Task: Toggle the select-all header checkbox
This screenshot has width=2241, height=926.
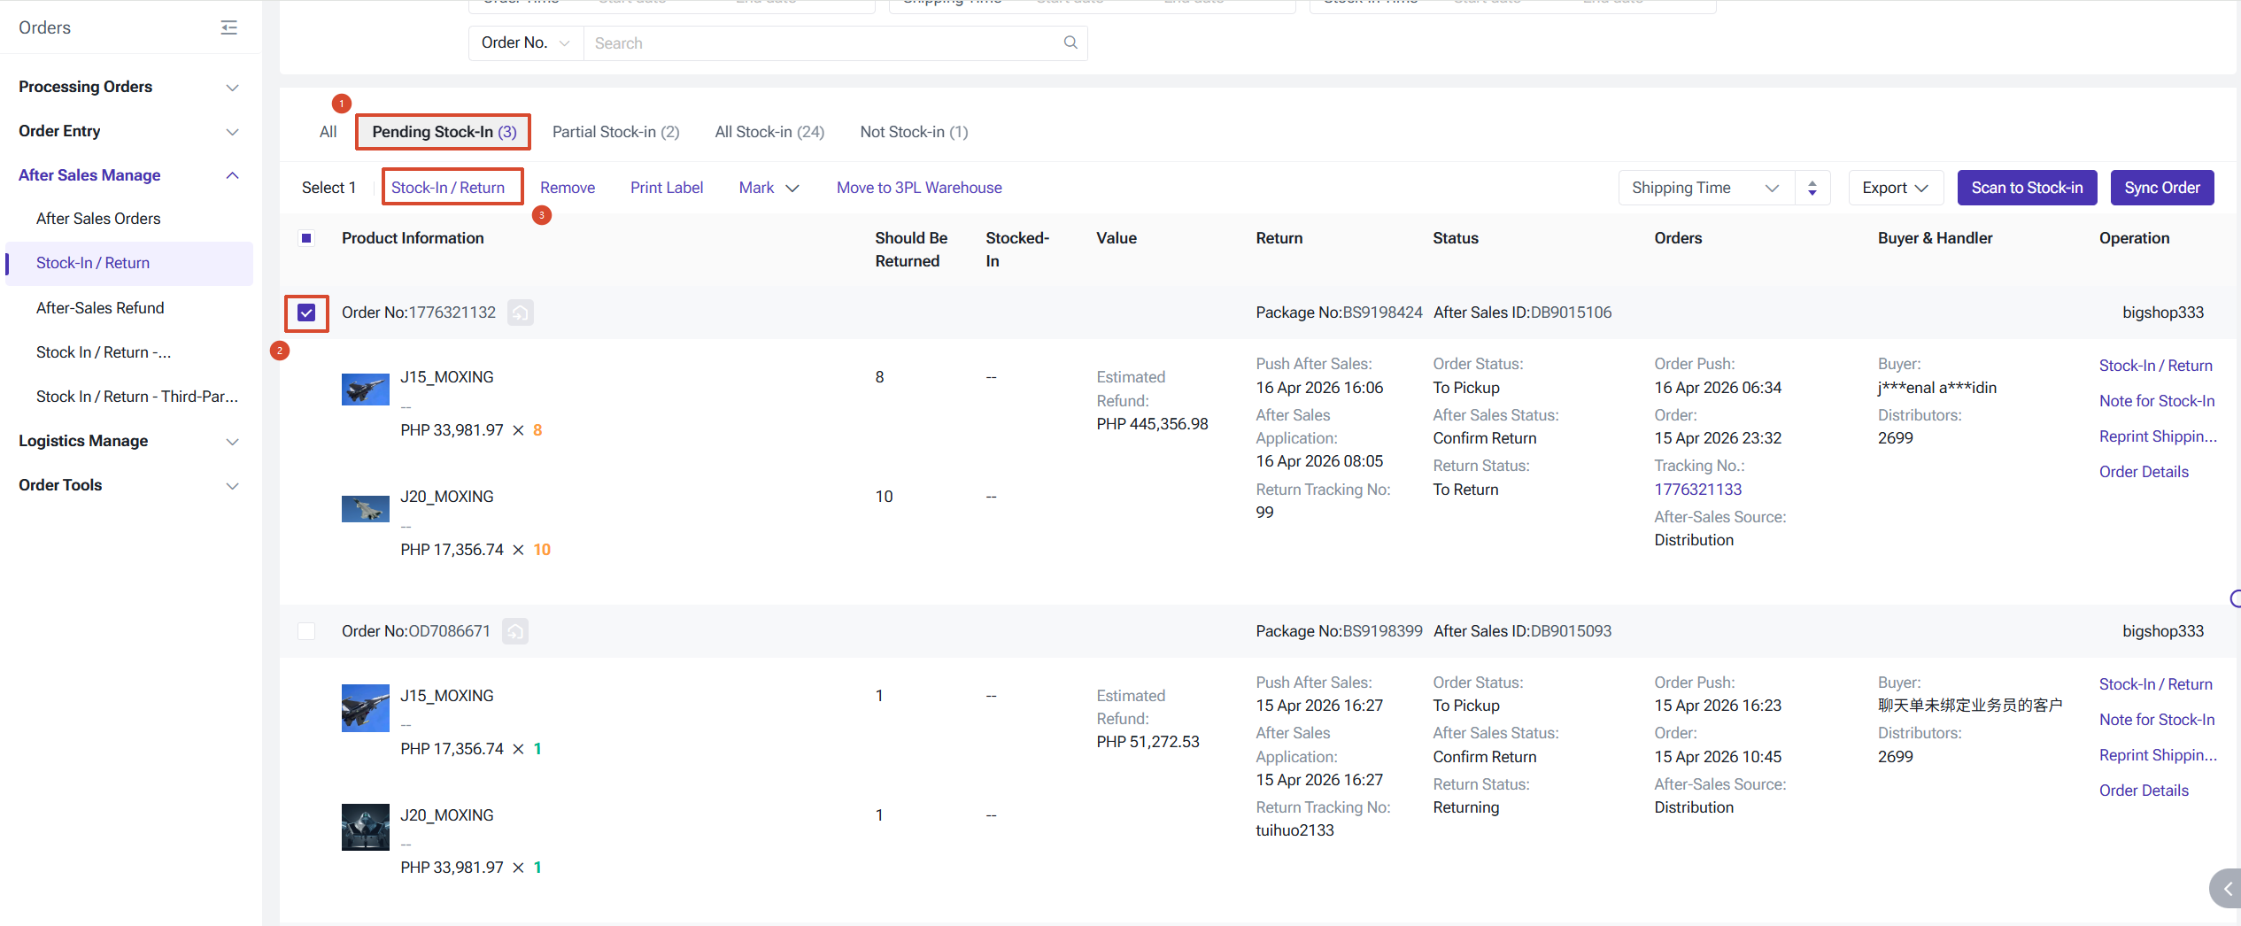Action: (306, 238)
